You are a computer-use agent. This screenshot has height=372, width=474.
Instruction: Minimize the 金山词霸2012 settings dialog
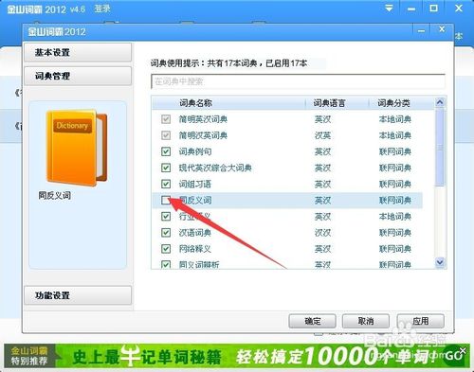point(421,31)
